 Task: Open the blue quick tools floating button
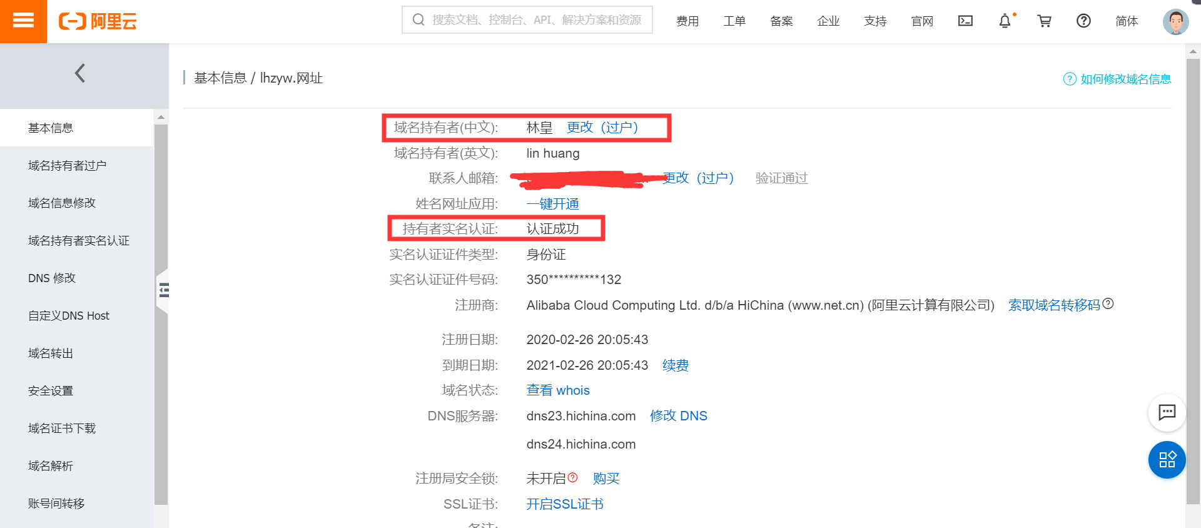coord(1167,460)
